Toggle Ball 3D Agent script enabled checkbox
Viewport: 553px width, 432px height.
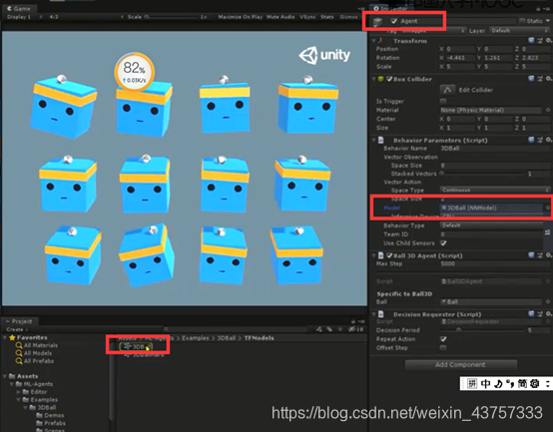click(389, 255)
